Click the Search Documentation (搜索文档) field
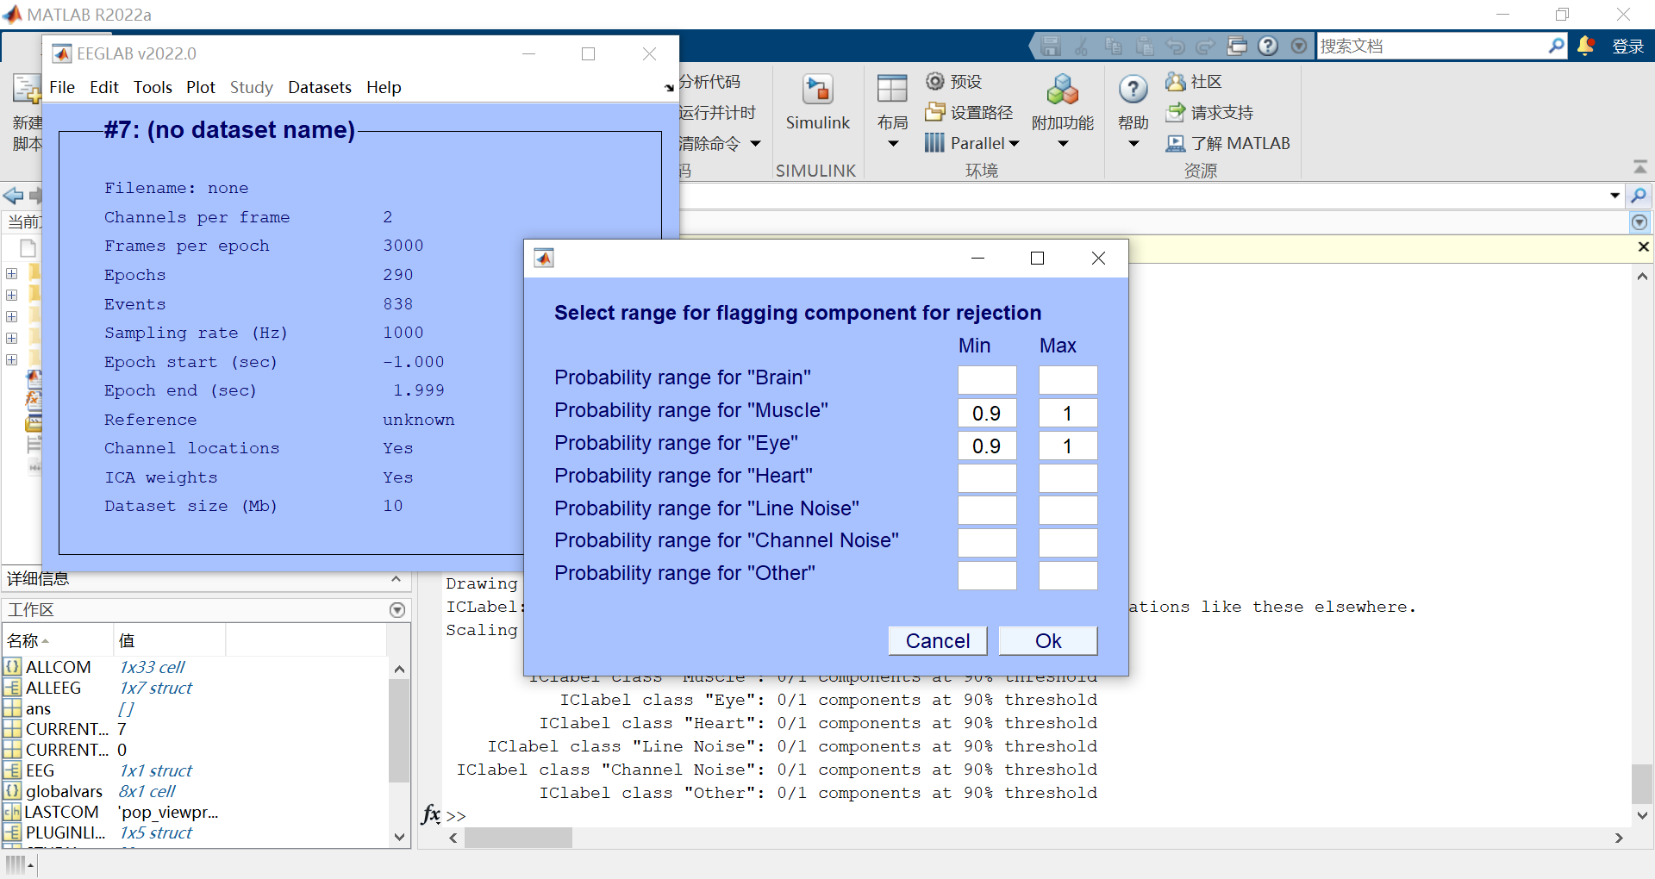1655x879 pixels. click(1432, 46)
